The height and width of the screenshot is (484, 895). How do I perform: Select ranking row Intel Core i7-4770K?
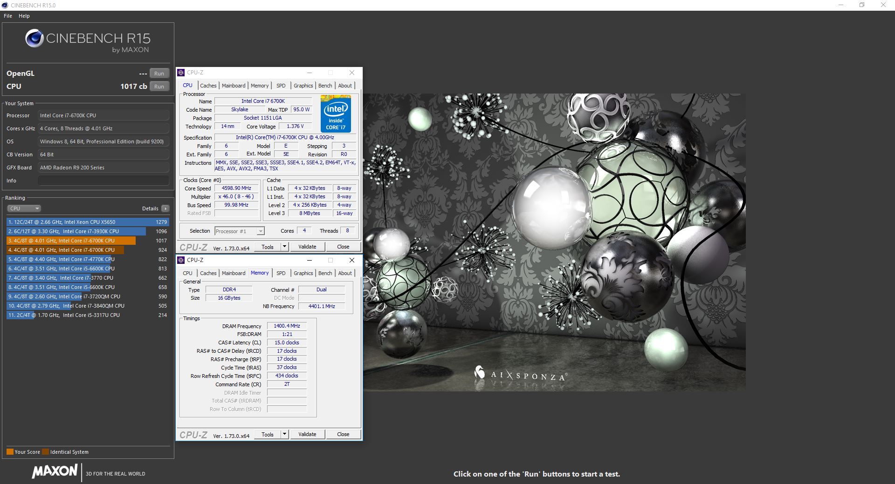point(88,259)
